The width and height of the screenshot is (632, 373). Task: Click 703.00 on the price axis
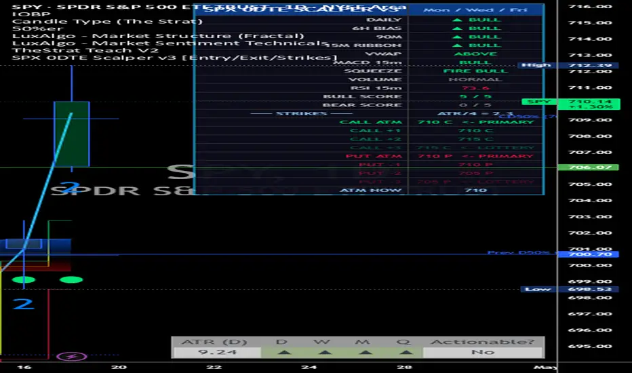click(590, 216)
